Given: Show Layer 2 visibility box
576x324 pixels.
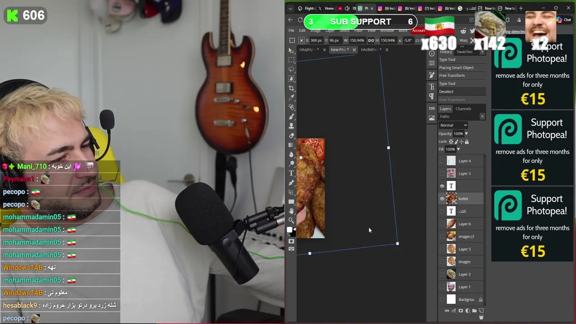Looking at the screenshot, I should [442, 274].
